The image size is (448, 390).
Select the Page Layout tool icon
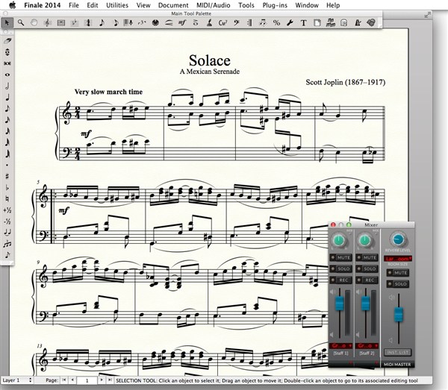pyautogui.click(x=317, y=22)
